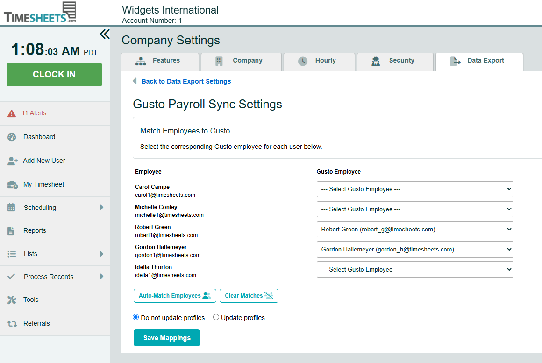This screenshot has height=363, width=542.
Task: Open Gusto Employee dropdown for Idella Thorton
Action: [x=415, y=269]
